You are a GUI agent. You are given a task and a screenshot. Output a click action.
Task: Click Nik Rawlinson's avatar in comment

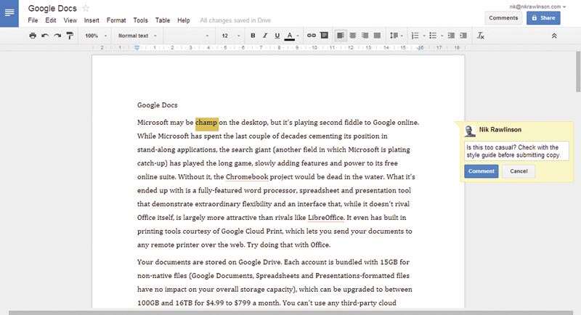[x=469, y=131]
